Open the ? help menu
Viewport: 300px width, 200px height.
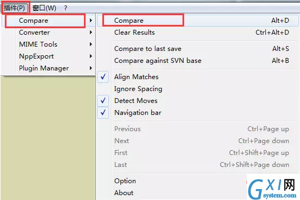click(x=66, y=8)
